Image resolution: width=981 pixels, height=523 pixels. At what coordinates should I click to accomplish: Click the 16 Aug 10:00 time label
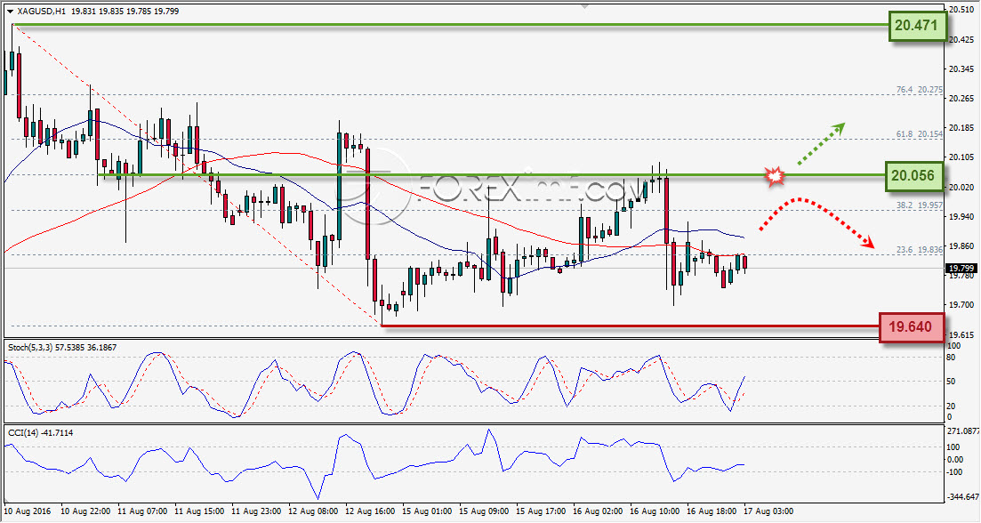655,511
